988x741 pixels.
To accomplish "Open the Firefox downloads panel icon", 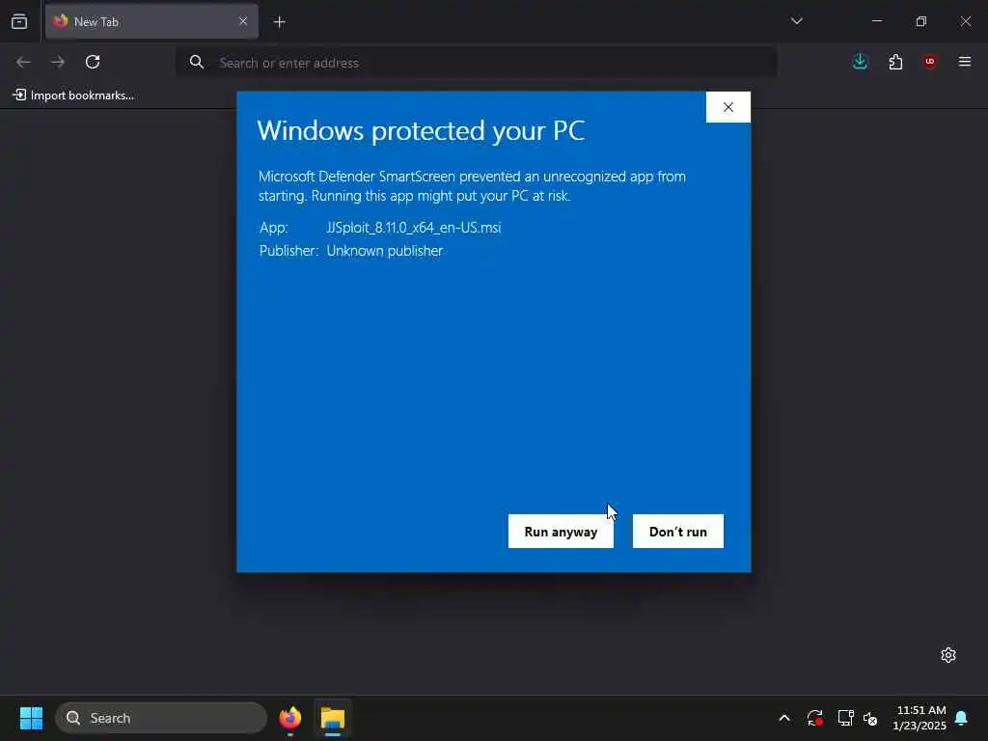I will pos(860,62).
